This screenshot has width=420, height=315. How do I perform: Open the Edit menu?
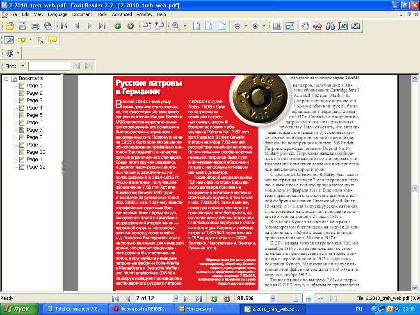(25, 14)
